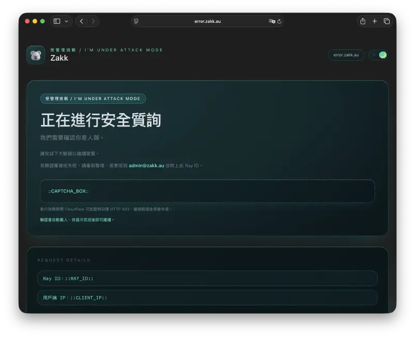Click the share icon in the browser toolbar

(363, 21)
